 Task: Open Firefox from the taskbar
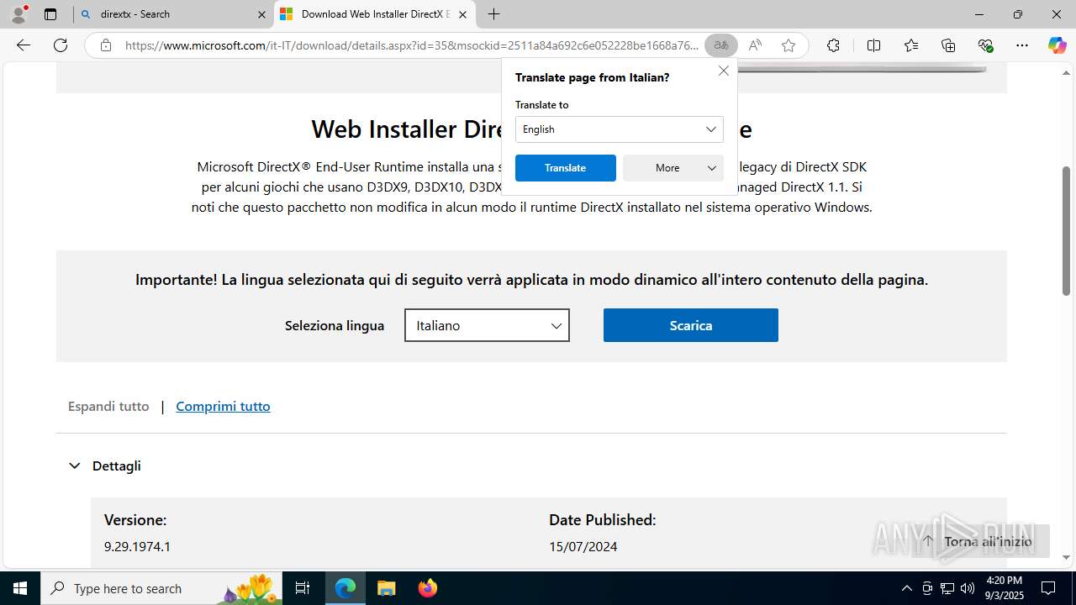coord(427,588)
